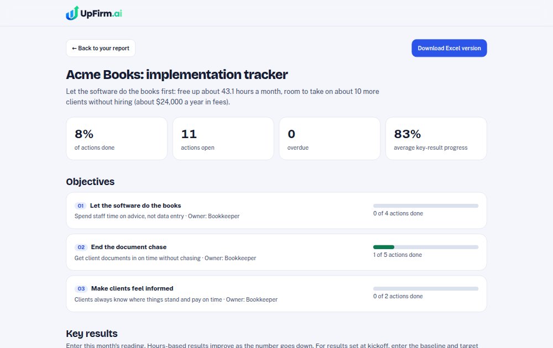Image resolution: width=553 pixels, height=348 pixels.
Task: Click the Objectives section heading
Action: (90, 182)
